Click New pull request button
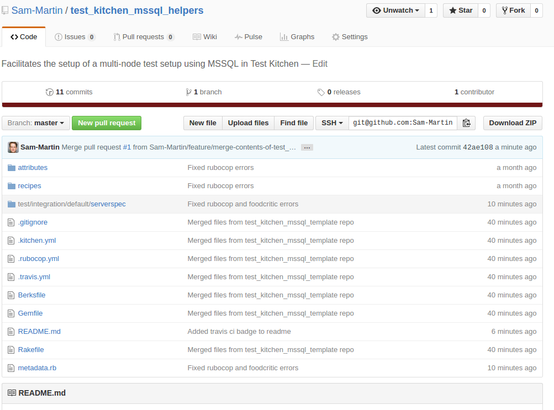 coord(107,123)
